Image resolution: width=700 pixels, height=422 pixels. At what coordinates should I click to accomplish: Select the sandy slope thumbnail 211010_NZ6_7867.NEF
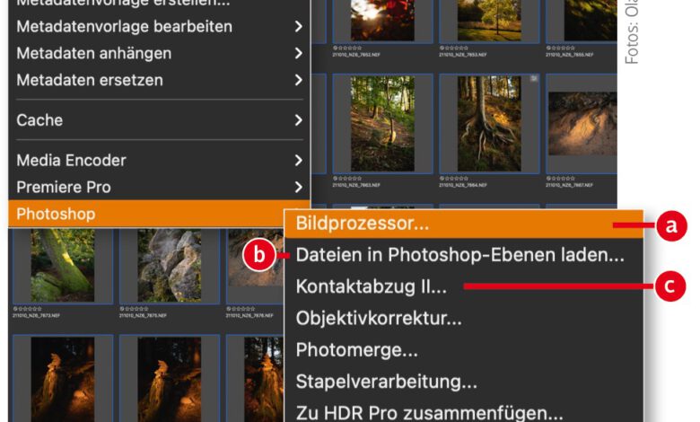tap(582, 124)
